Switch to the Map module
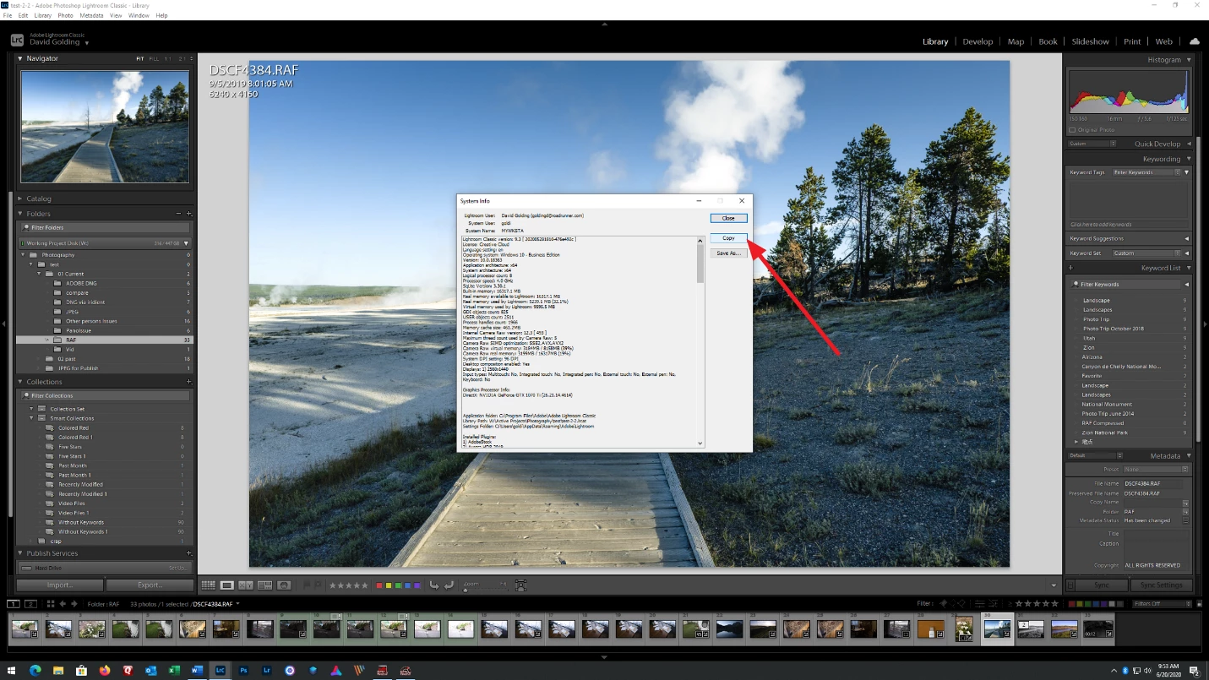This screenshot has height=680, width=1209. point(1016,41)
